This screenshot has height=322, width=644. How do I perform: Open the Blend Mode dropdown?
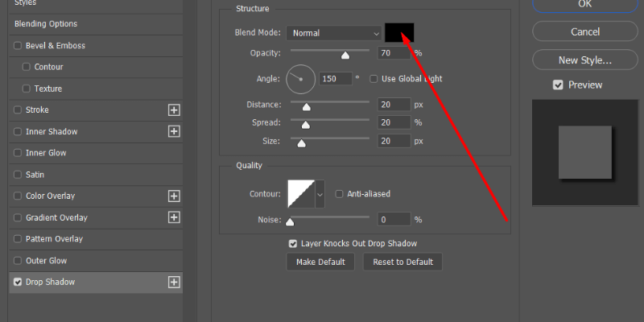coord(334,33)
